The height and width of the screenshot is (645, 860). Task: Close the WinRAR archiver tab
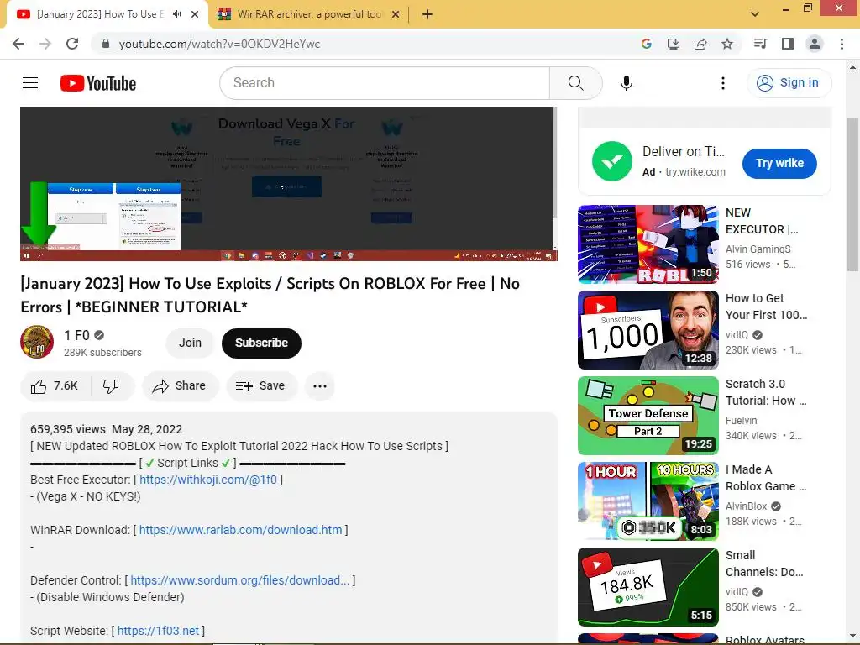pyautogui.click(x=396, y=14)
